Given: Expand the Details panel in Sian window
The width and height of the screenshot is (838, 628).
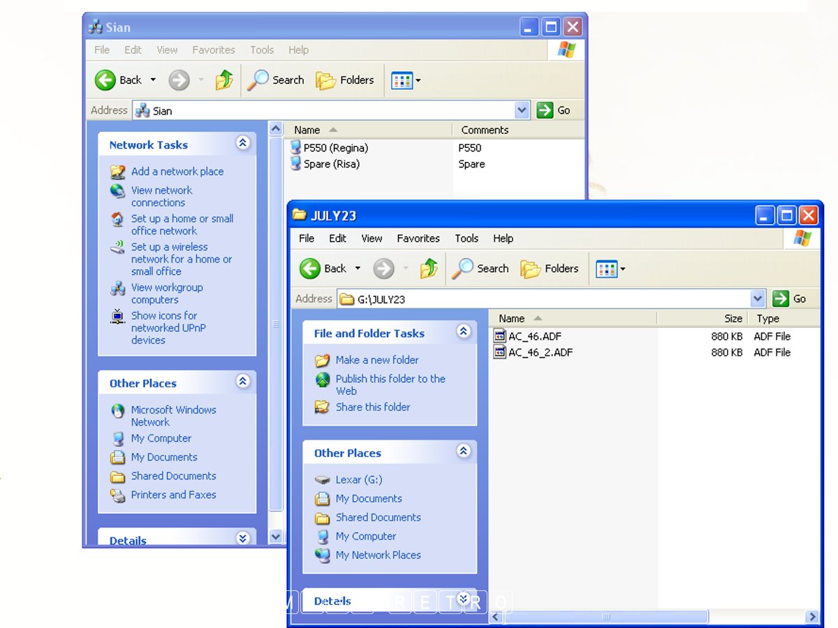Looking at the screenshot, I should (x=242, y=538).
